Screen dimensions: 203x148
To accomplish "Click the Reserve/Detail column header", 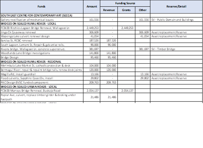I will pos(177,6).
